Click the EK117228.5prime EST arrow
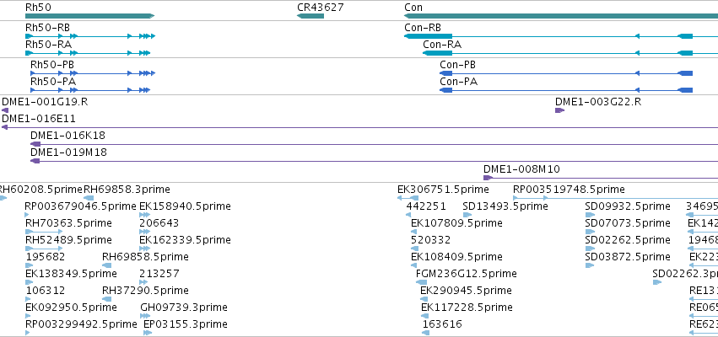 coord(425,316)
